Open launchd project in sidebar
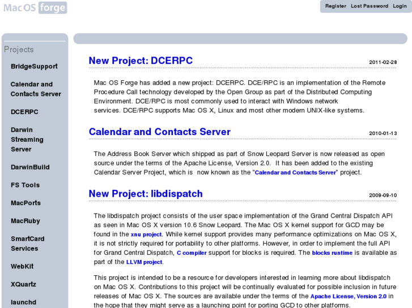Image resolution: width=412 pixels, height=308 pixels. [x=23, y=302]
